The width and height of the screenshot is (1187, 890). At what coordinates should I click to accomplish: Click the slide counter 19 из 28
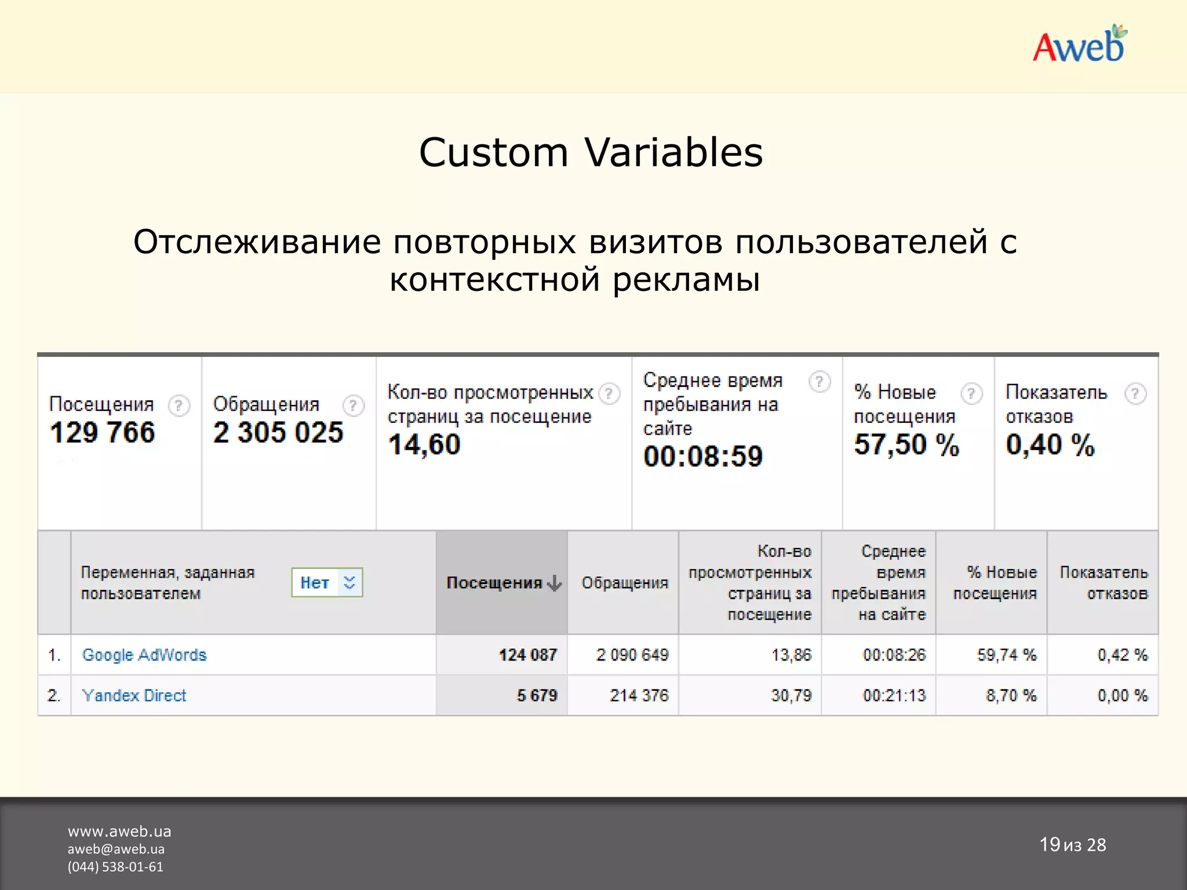coord(1073,845)
